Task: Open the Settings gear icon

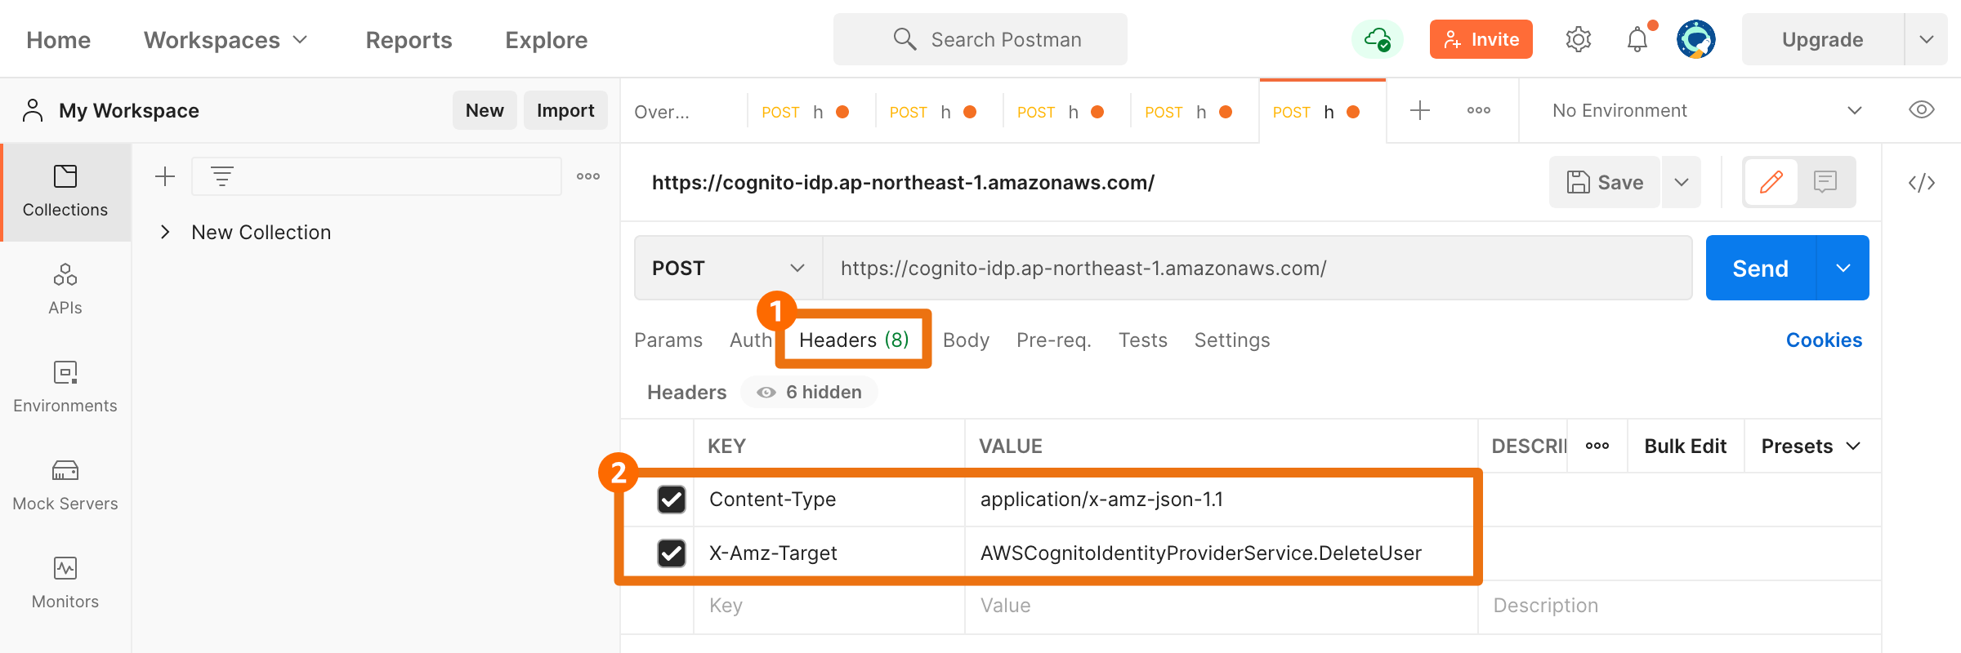Action: 1578,39
